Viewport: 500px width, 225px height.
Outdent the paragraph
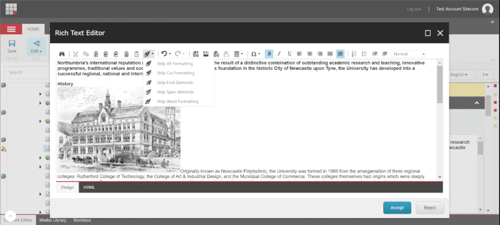[x=385, y=54]
